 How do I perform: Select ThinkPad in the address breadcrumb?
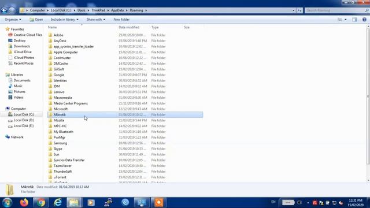98,10
